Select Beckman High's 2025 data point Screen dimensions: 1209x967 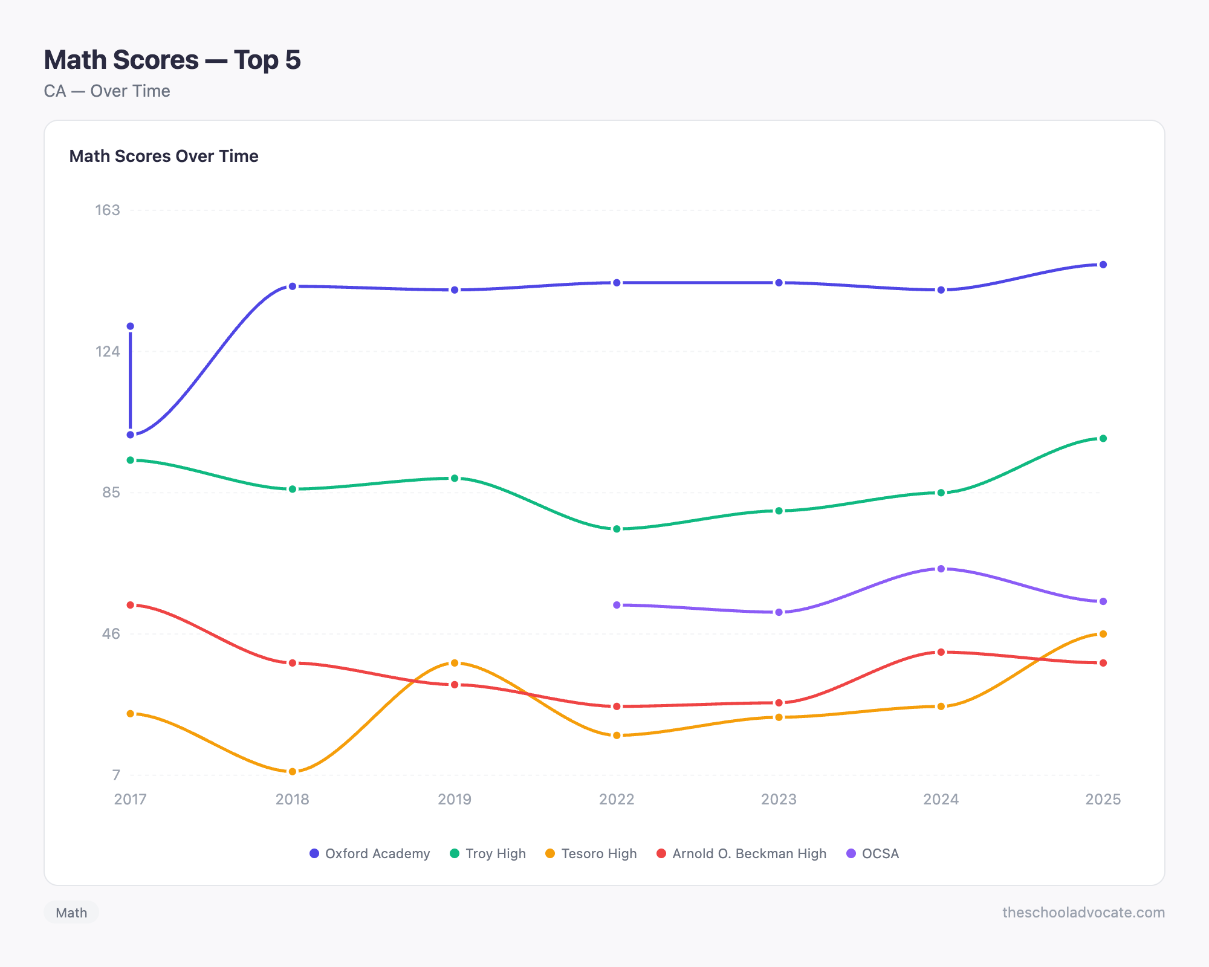(1103, 663)
